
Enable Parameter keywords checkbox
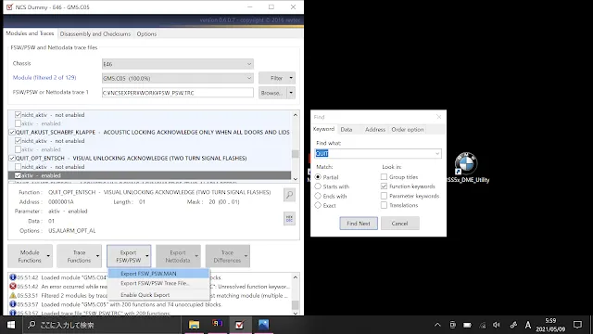(384, 196)
